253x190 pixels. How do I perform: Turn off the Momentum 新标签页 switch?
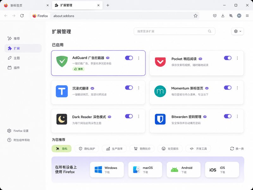tap(228, 88)
